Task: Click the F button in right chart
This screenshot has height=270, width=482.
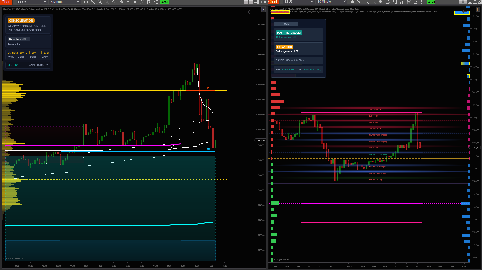Action: pyautogui.click(x=478, y=9)
